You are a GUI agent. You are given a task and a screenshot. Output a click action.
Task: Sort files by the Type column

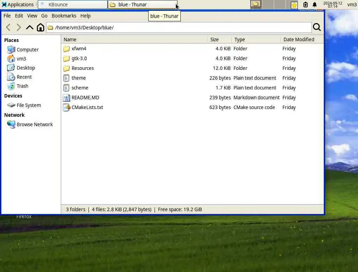tap(256, 40)
